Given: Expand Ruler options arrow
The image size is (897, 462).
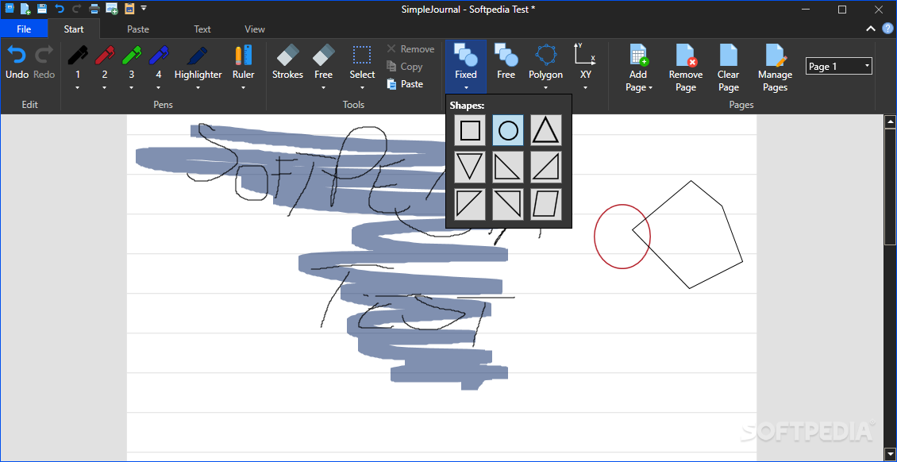Looking at the screenshot, I should pos(243,87).
